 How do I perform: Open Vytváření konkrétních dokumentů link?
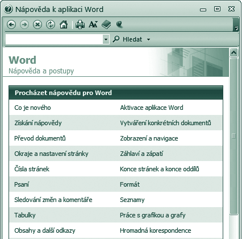pos(165,123)
